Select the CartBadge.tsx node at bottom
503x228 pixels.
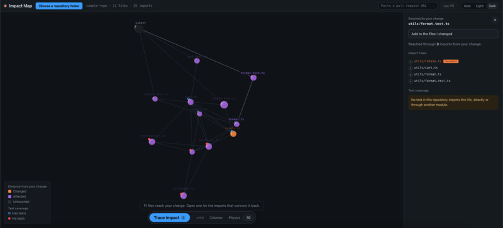click(x=183, y=196)
